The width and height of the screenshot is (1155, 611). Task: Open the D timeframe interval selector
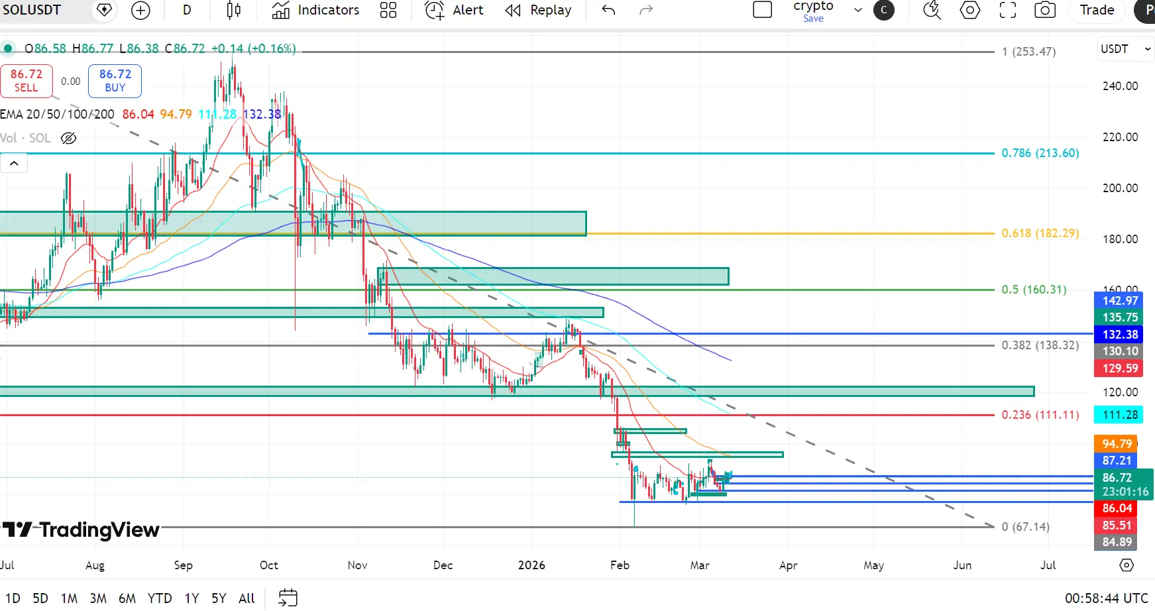coord(187,10)
